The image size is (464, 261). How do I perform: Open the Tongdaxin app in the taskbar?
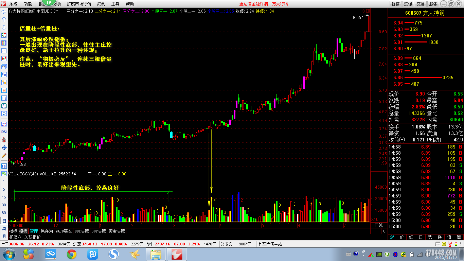(x=177, y=254)
